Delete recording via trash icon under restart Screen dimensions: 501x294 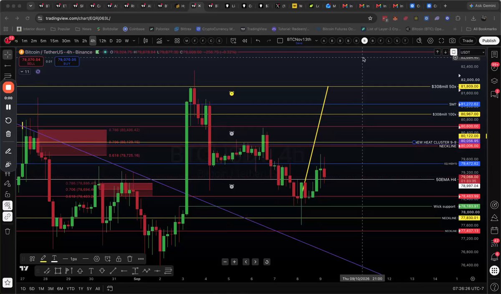pyautogui.click(x=8, y=134)
